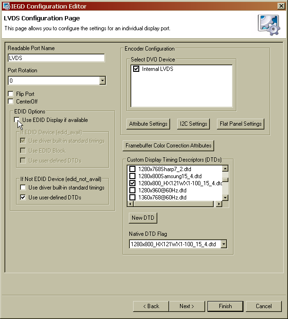The width and height of the screenshot is (288, 319).
Task: Enable the Flip Port checkbox
Action: [10, 94]
